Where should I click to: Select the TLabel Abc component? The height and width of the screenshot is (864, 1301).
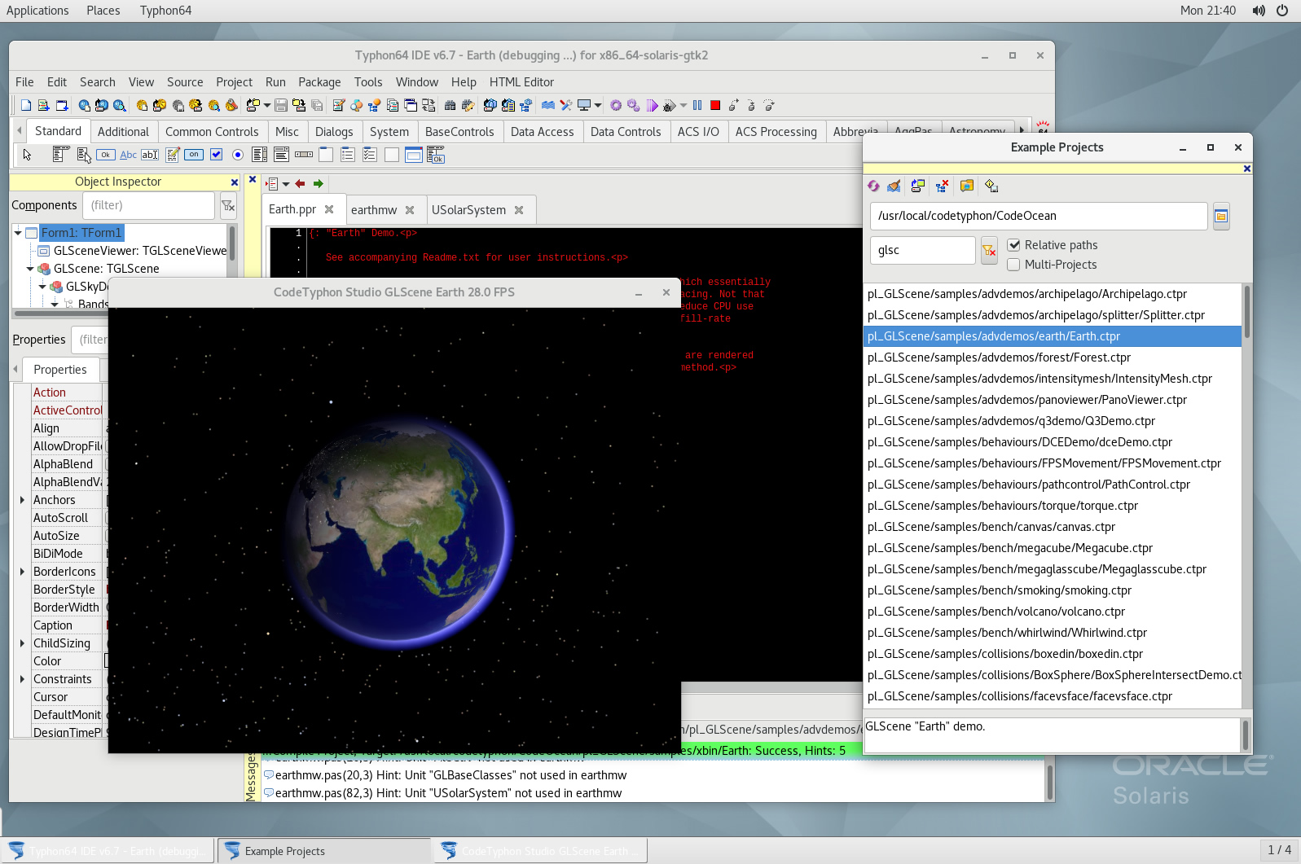[128, 155]
